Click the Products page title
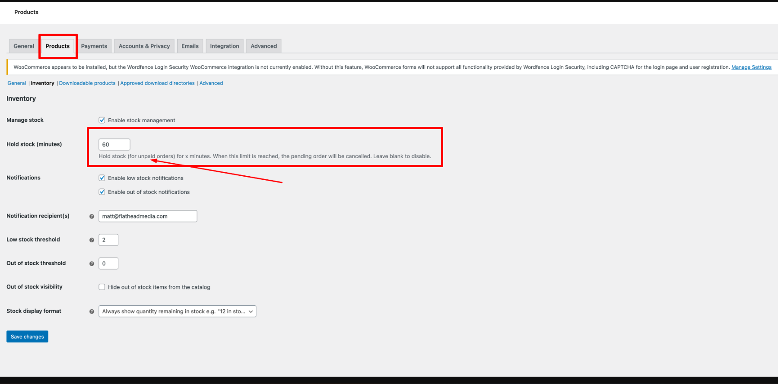Viewport: 778px width, 384px height. (x=26, y=12)
